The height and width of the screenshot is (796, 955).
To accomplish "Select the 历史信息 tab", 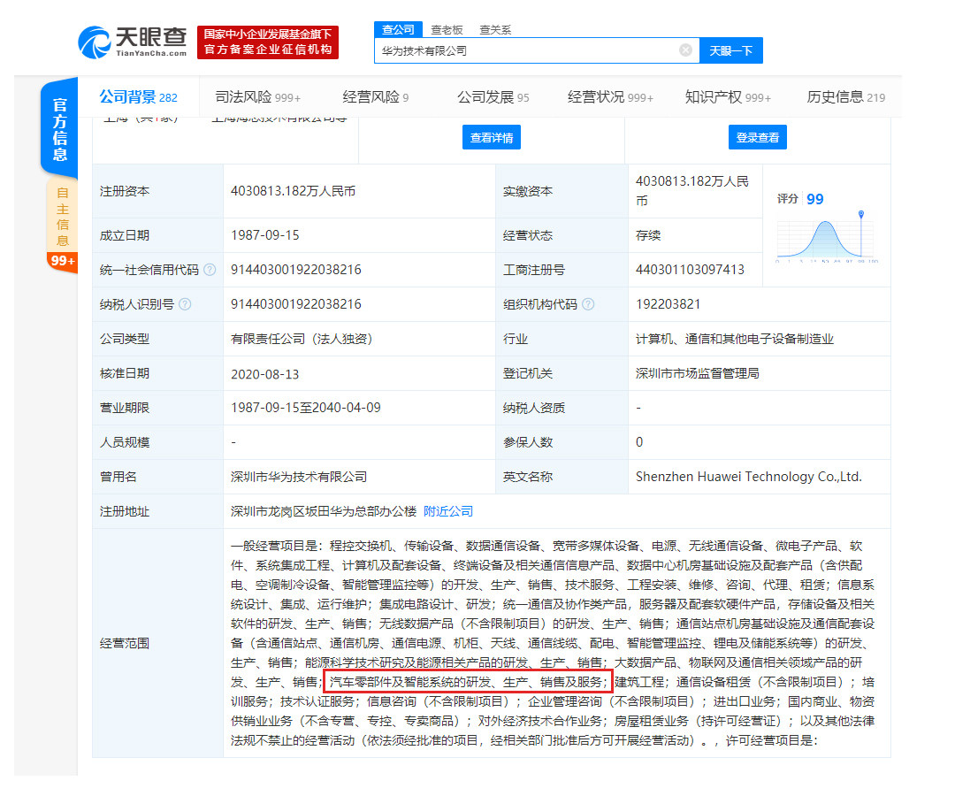I will 845,97.
